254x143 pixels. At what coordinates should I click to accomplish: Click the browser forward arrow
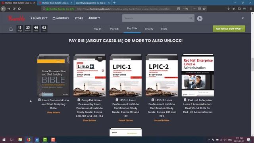(9, 9)
